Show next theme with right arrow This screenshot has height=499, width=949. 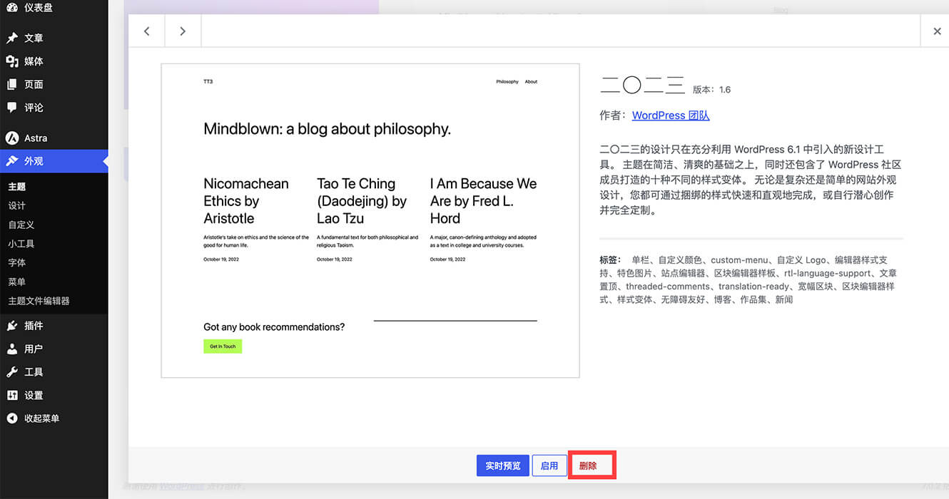point(183,31)
